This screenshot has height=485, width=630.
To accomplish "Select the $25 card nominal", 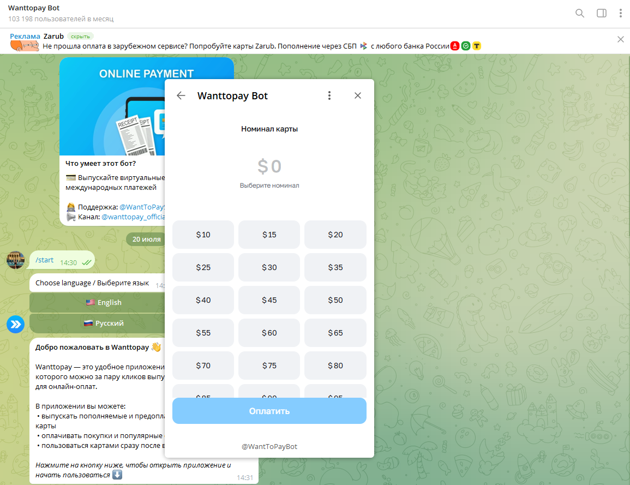I will (203, 267).
